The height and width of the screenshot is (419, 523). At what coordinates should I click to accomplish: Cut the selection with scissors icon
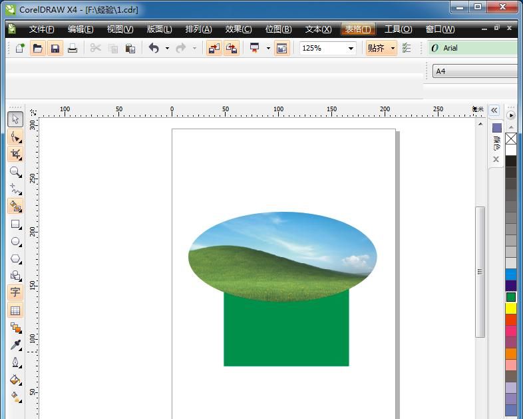coord(96,49)
